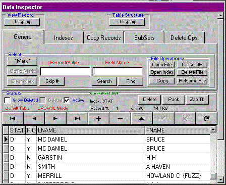This screenshot has height=185, width=226.
Task: Click the green DBF file path label
Action: [x=104, y=94]
